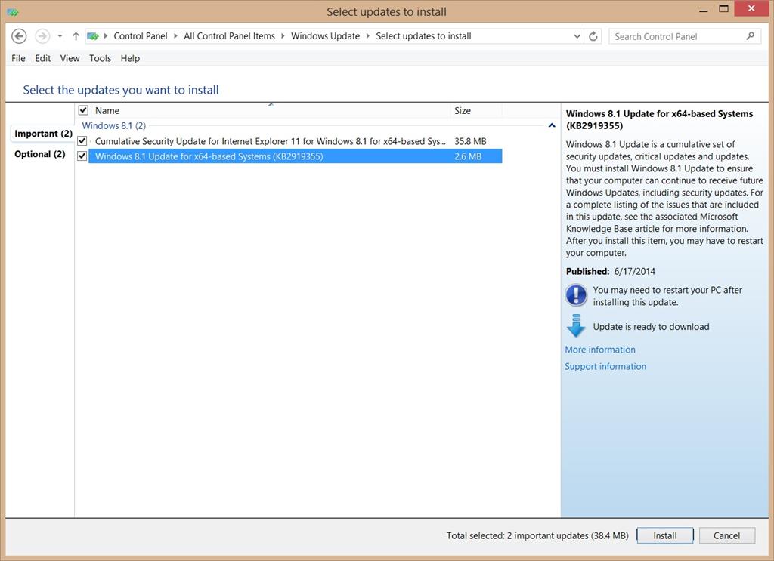Screen dimensions: 774x561
Task: Click the blue download arrow icon
Action: click(x=576, y=326)
